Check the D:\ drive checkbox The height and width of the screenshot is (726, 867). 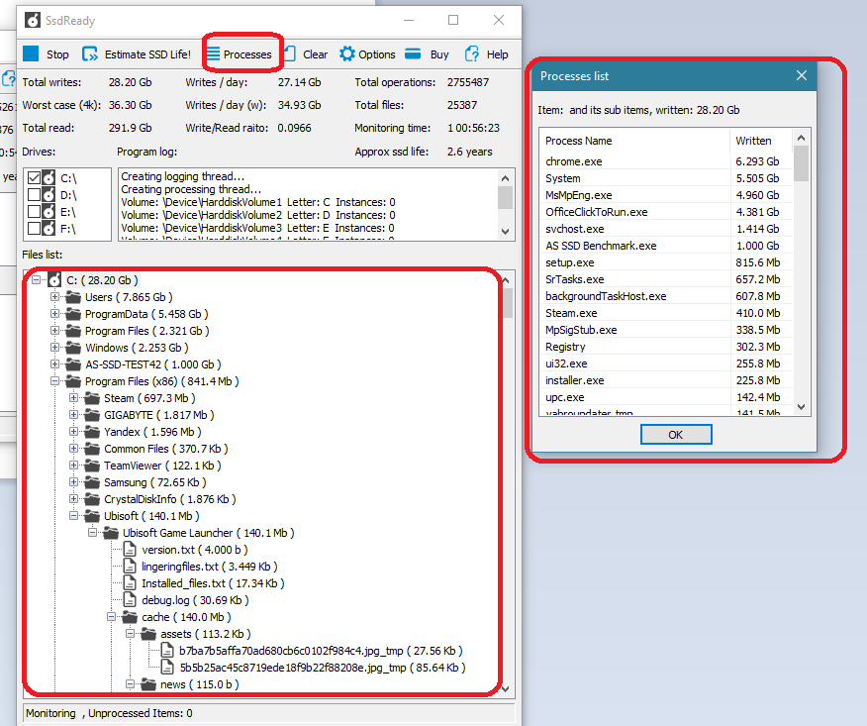(35, 195)
